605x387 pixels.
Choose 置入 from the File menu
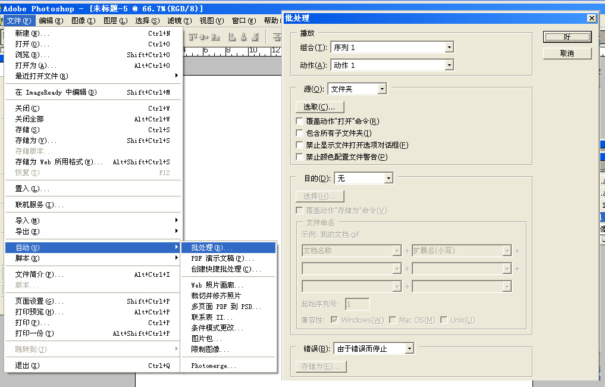(93, 189)
